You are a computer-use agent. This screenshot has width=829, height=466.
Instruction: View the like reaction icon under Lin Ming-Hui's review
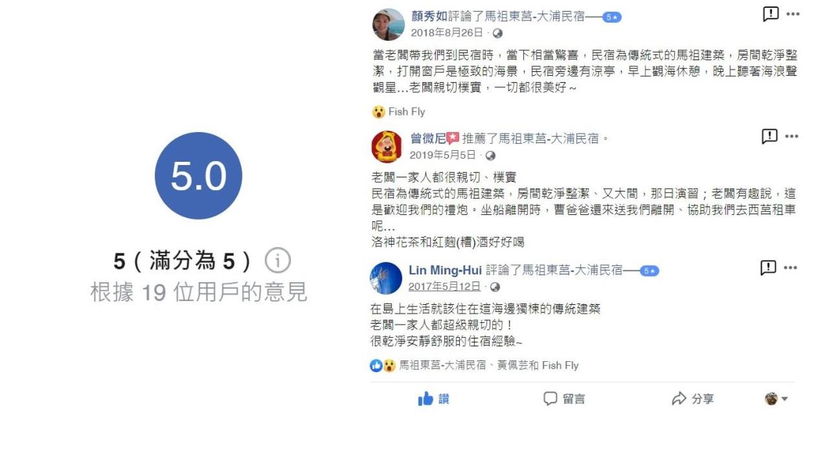click(376, 366)
